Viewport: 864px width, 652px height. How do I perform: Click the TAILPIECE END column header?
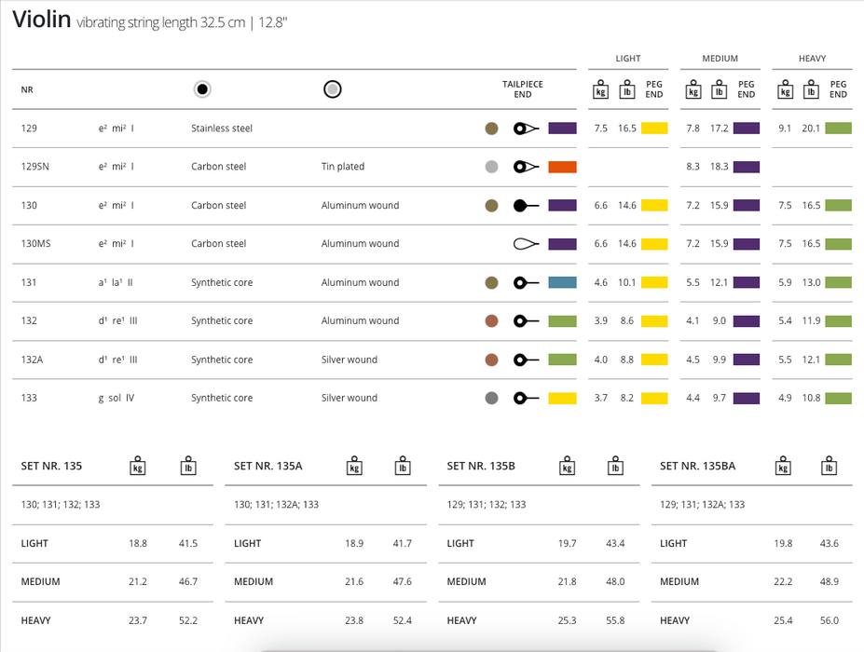coord(522,89)
